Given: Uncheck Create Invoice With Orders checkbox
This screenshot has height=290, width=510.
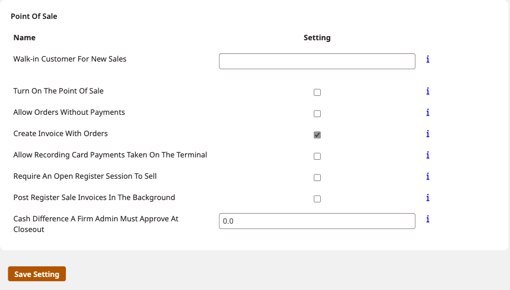Looking at the screenshot, I should (x=317, y=135).
